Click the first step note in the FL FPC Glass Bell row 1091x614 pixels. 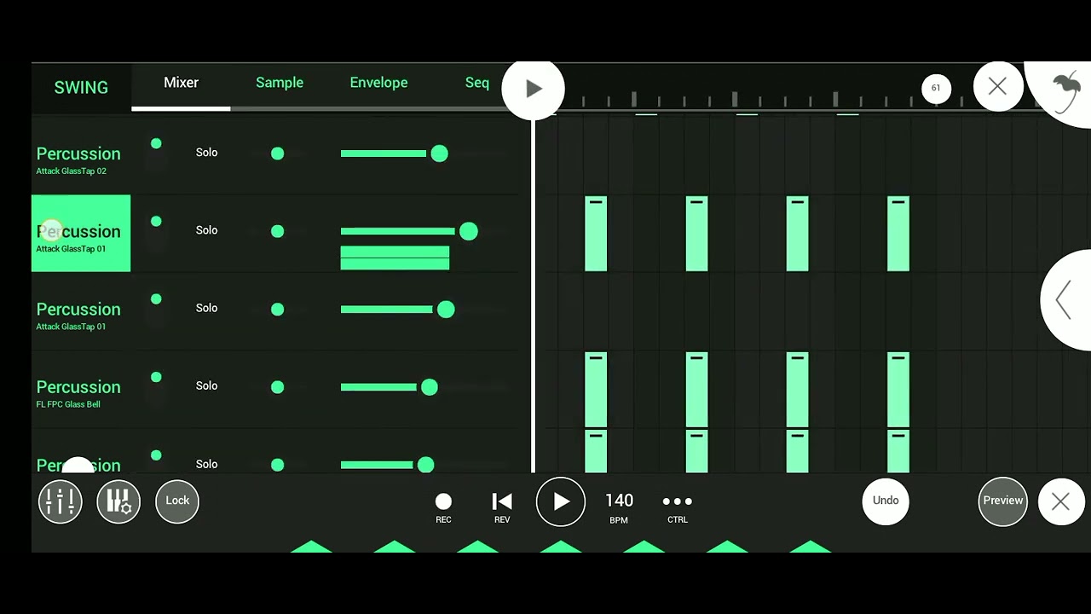click(596, 390)
